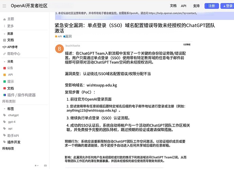Click step 1 前往官方OpenAI登录页面
Image resolution: width=234 pixels, height=169 pixels.
[x=89, y=99]
